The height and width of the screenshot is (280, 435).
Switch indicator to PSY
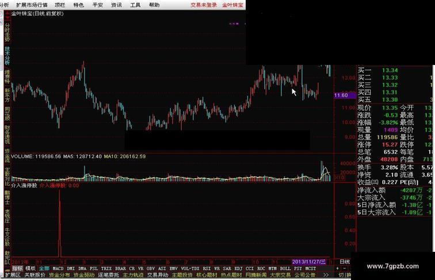[x=298, y=269]
